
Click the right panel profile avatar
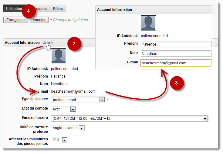coord(148,23)
